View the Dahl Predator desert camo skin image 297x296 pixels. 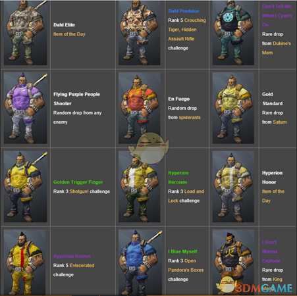pyautogui.click(x=140, y=33)
